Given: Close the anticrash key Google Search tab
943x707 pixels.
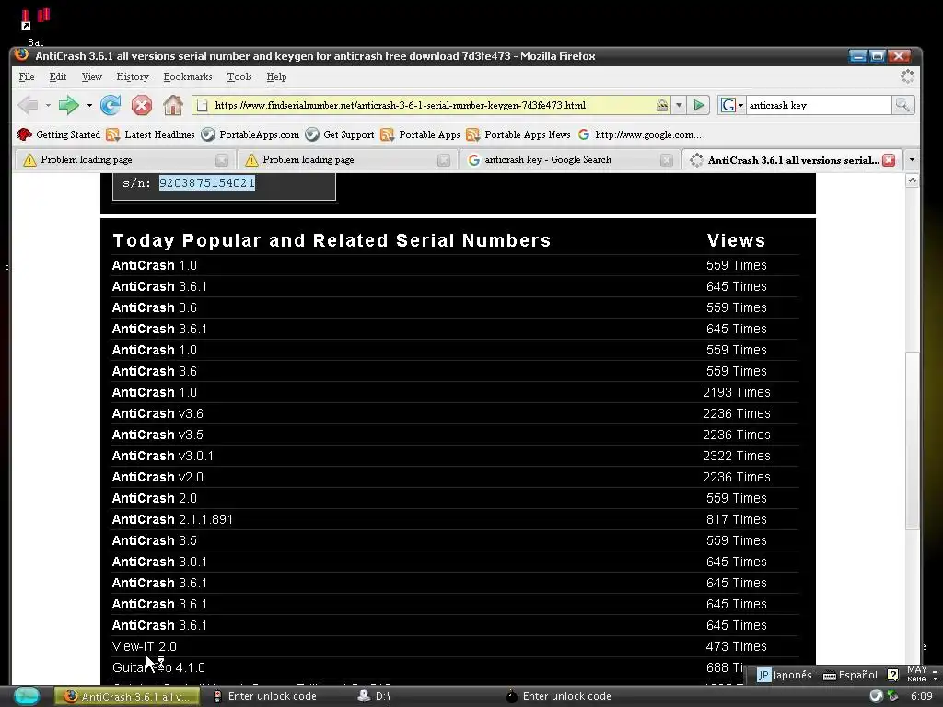Looking at the screenshot, I should point(667,160).
